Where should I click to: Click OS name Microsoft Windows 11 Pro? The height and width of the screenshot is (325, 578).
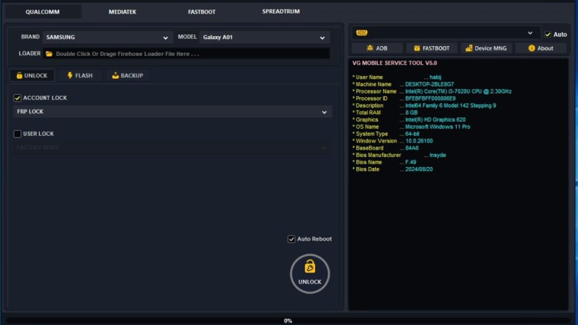click(437, 127)
